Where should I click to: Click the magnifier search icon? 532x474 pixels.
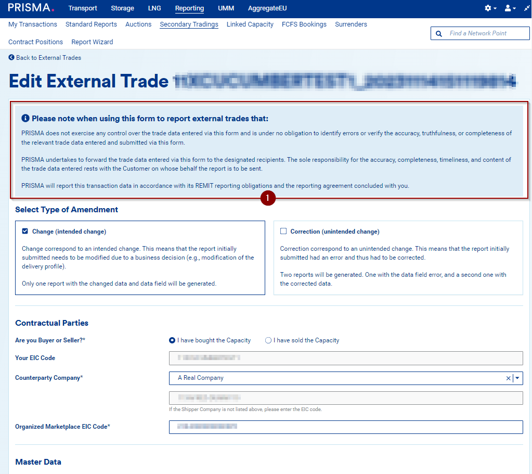click(439, 33)
